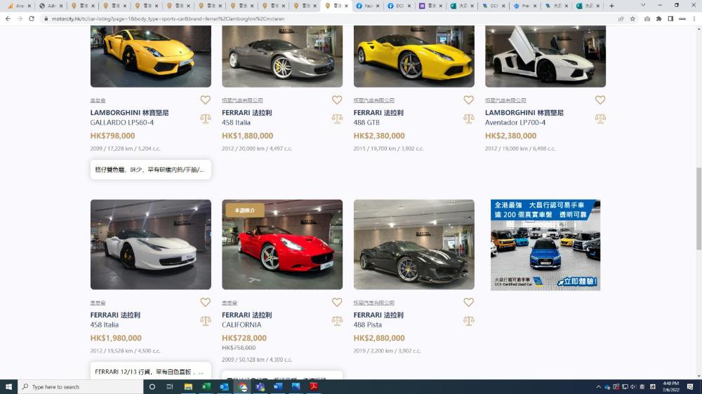Open dealer link above Lamborghini Aventador
Image resolution: width=702 pixels, height=394 pixels.
click(x=505, y=101)
